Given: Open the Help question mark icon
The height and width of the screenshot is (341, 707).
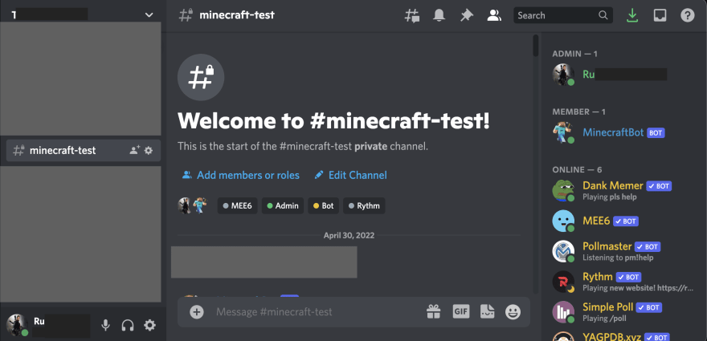Looking at the screenshot, I should click(687, 15).
